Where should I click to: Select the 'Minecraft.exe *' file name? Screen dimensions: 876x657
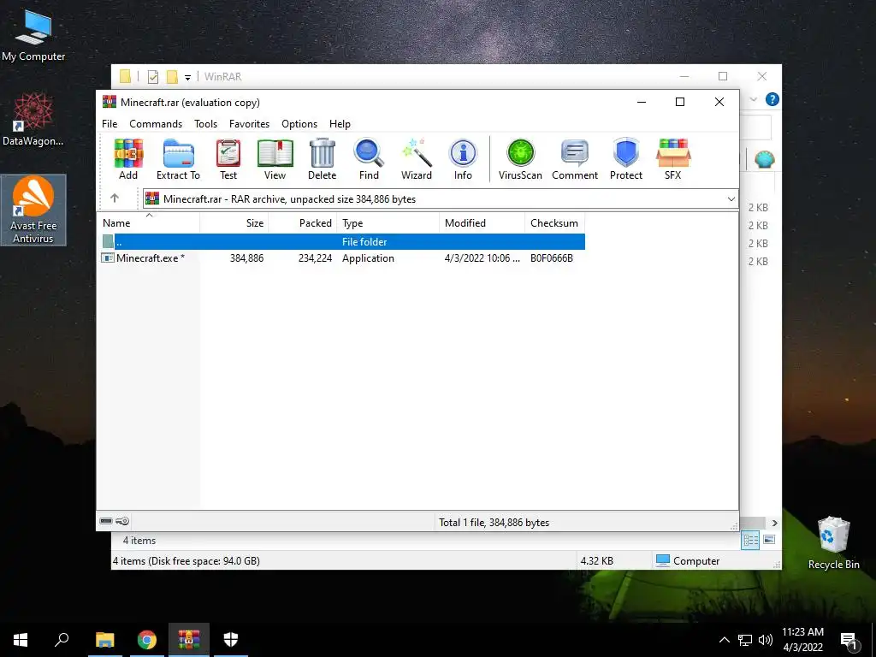(151, 258)
